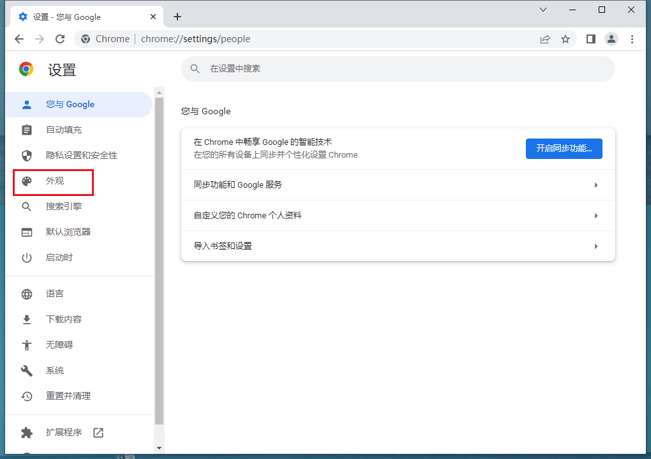Minimize the Chrome window

point(572,10)
